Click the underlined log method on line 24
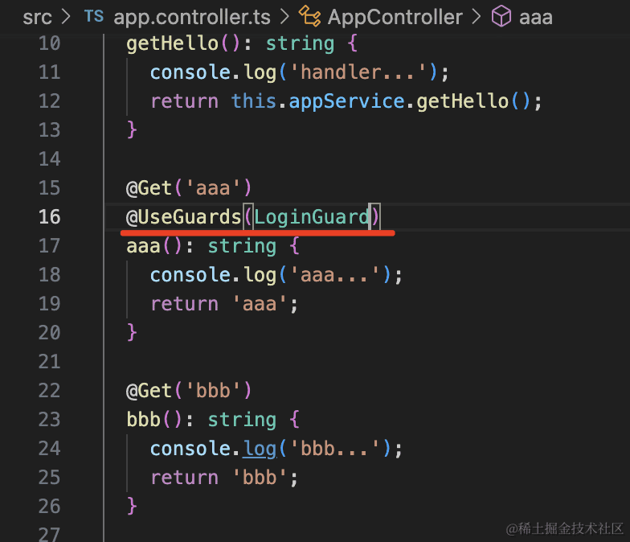The image size is (630, 542). coord(260,448)
